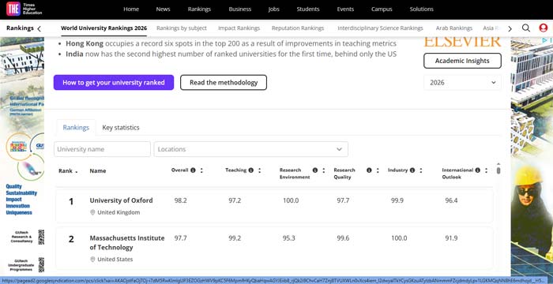Click the left GUtech advertisement banner
Image resolution: width=553 pixels, height=284 pixels.
point(22,157)
